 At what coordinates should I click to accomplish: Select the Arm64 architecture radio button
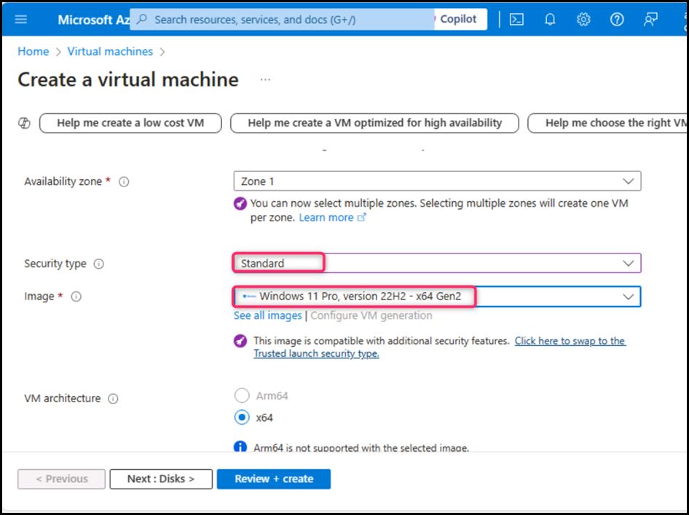point(242,396)
